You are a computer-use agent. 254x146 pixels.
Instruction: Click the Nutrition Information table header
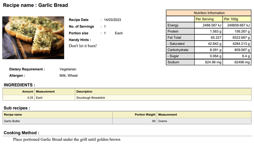pos(209,13)
